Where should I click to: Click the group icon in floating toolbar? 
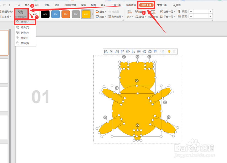coord(162,51)
